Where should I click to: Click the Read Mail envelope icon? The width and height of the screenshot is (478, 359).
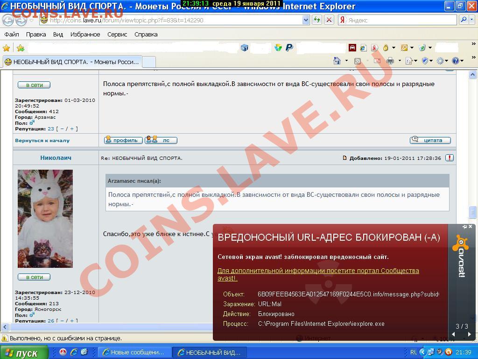[377, 61]
